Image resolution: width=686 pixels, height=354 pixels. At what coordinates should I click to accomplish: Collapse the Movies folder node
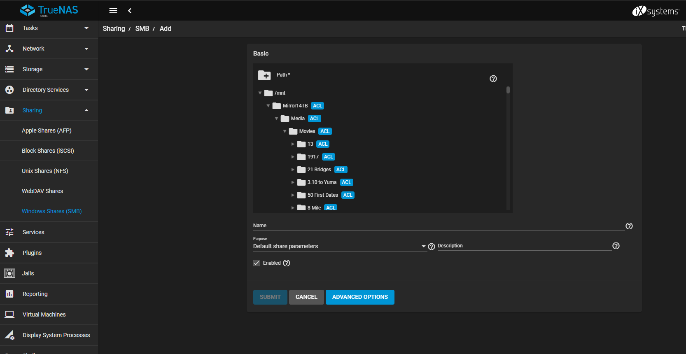285,131
